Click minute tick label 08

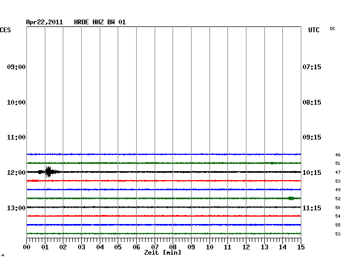[x=173, y=247]
